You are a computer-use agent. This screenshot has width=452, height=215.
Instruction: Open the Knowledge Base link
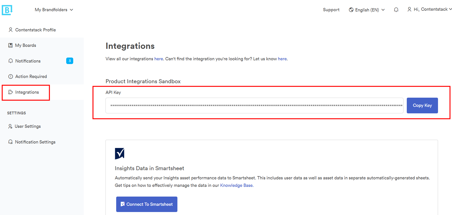236,185
